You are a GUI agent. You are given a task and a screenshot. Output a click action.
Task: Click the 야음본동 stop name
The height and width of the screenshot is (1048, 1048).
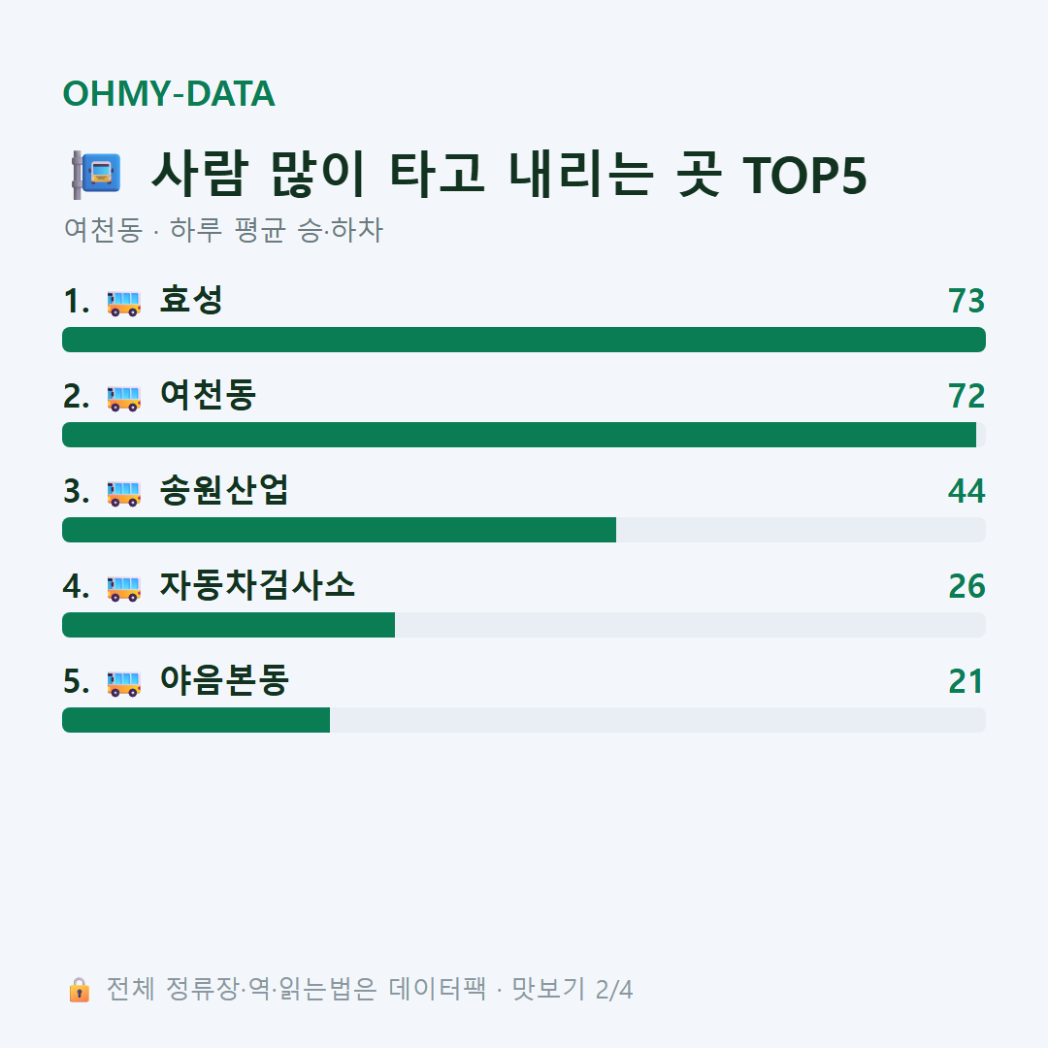point(224,679)
